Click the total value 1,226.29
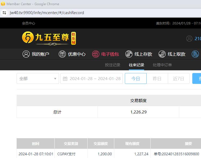 click(x=138, y=112)
